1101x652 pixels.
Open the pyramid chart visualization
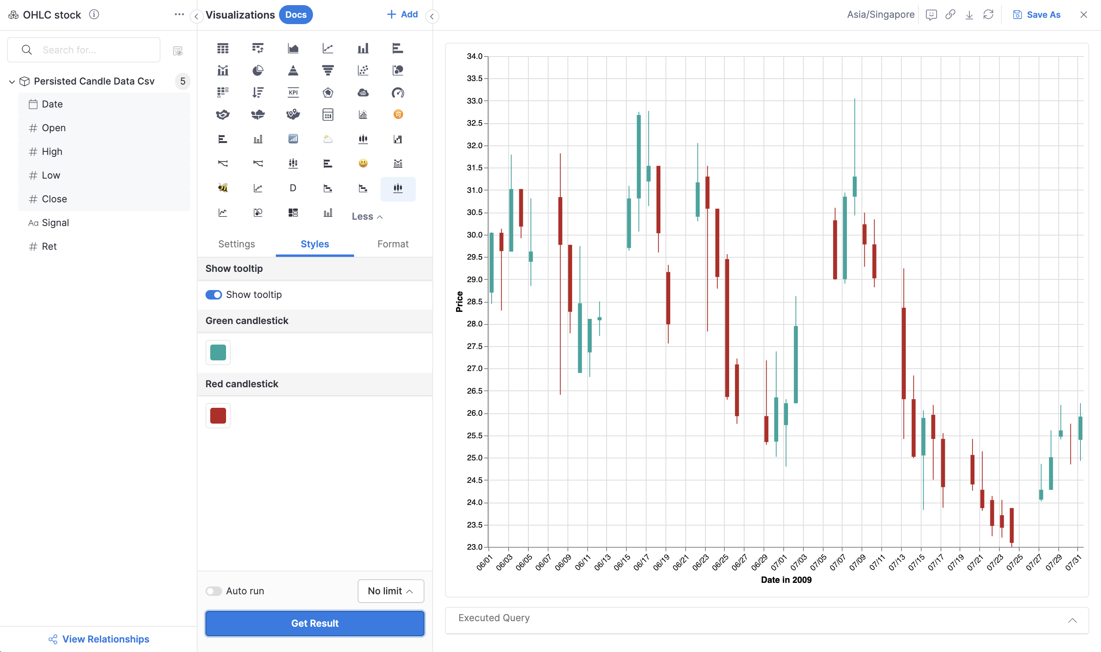click(293, 70)
